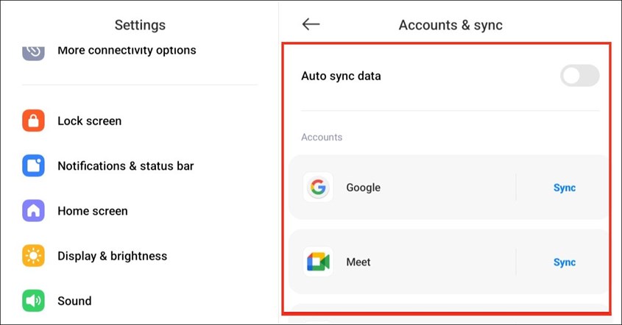Click the green Sound speaker icon

point(34,301)
